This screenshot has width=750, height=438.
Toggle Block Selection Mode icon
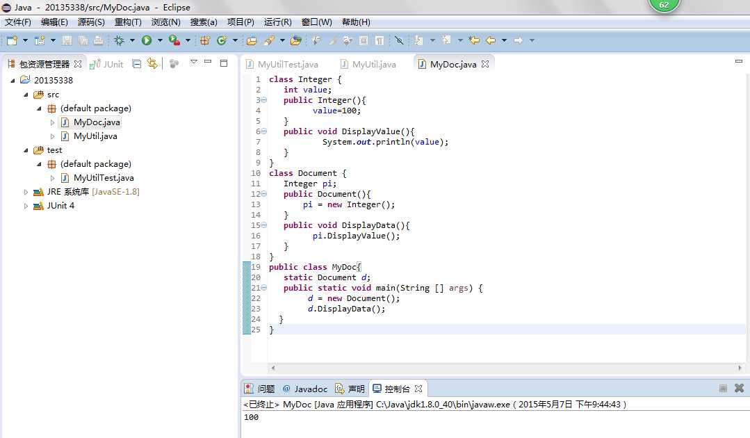[x=364, y=40]
